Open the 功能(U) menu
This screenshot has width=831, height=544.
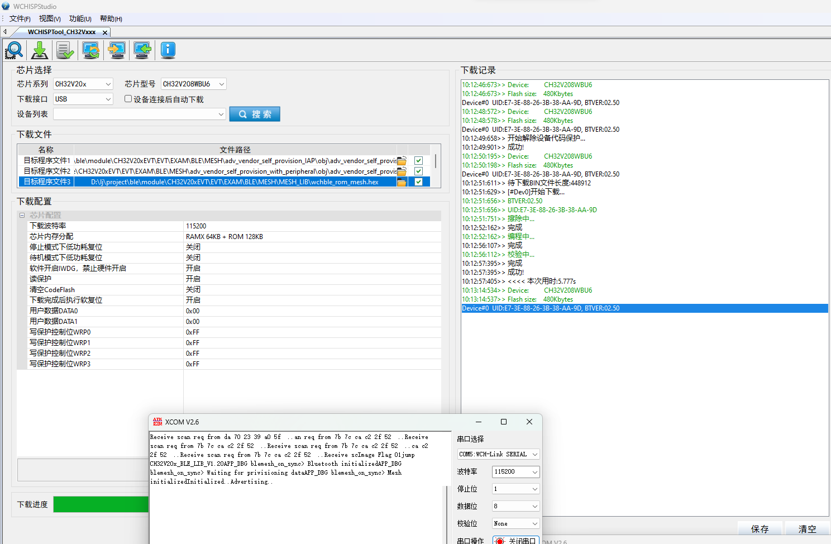coord(80,19)
